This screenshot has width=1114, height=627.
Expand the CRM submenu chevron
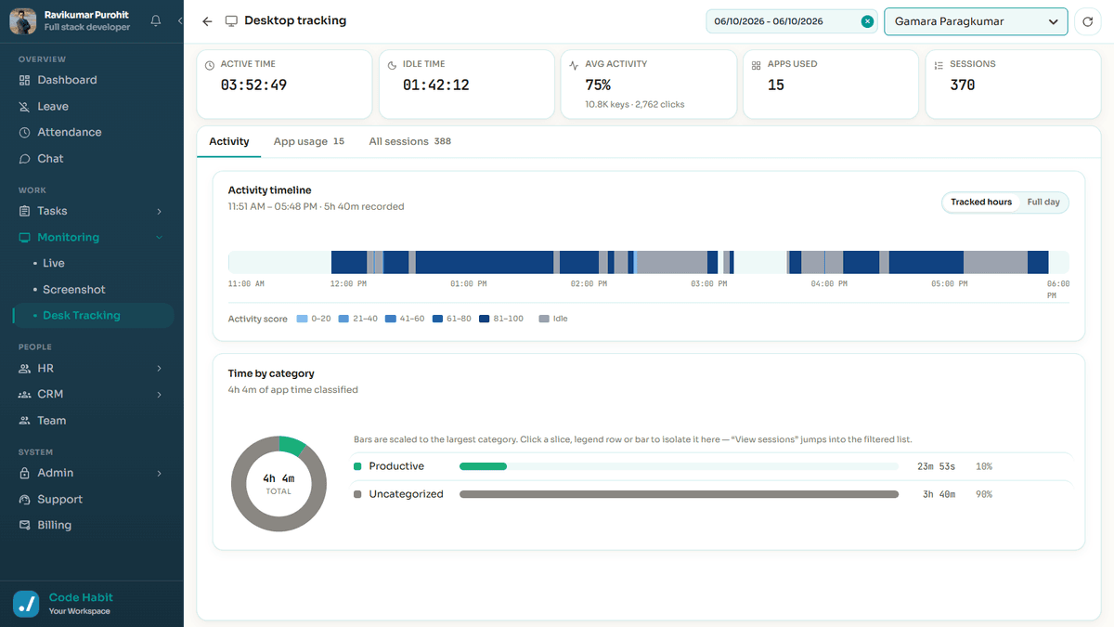pyautogui.click(x=159, y=395)
